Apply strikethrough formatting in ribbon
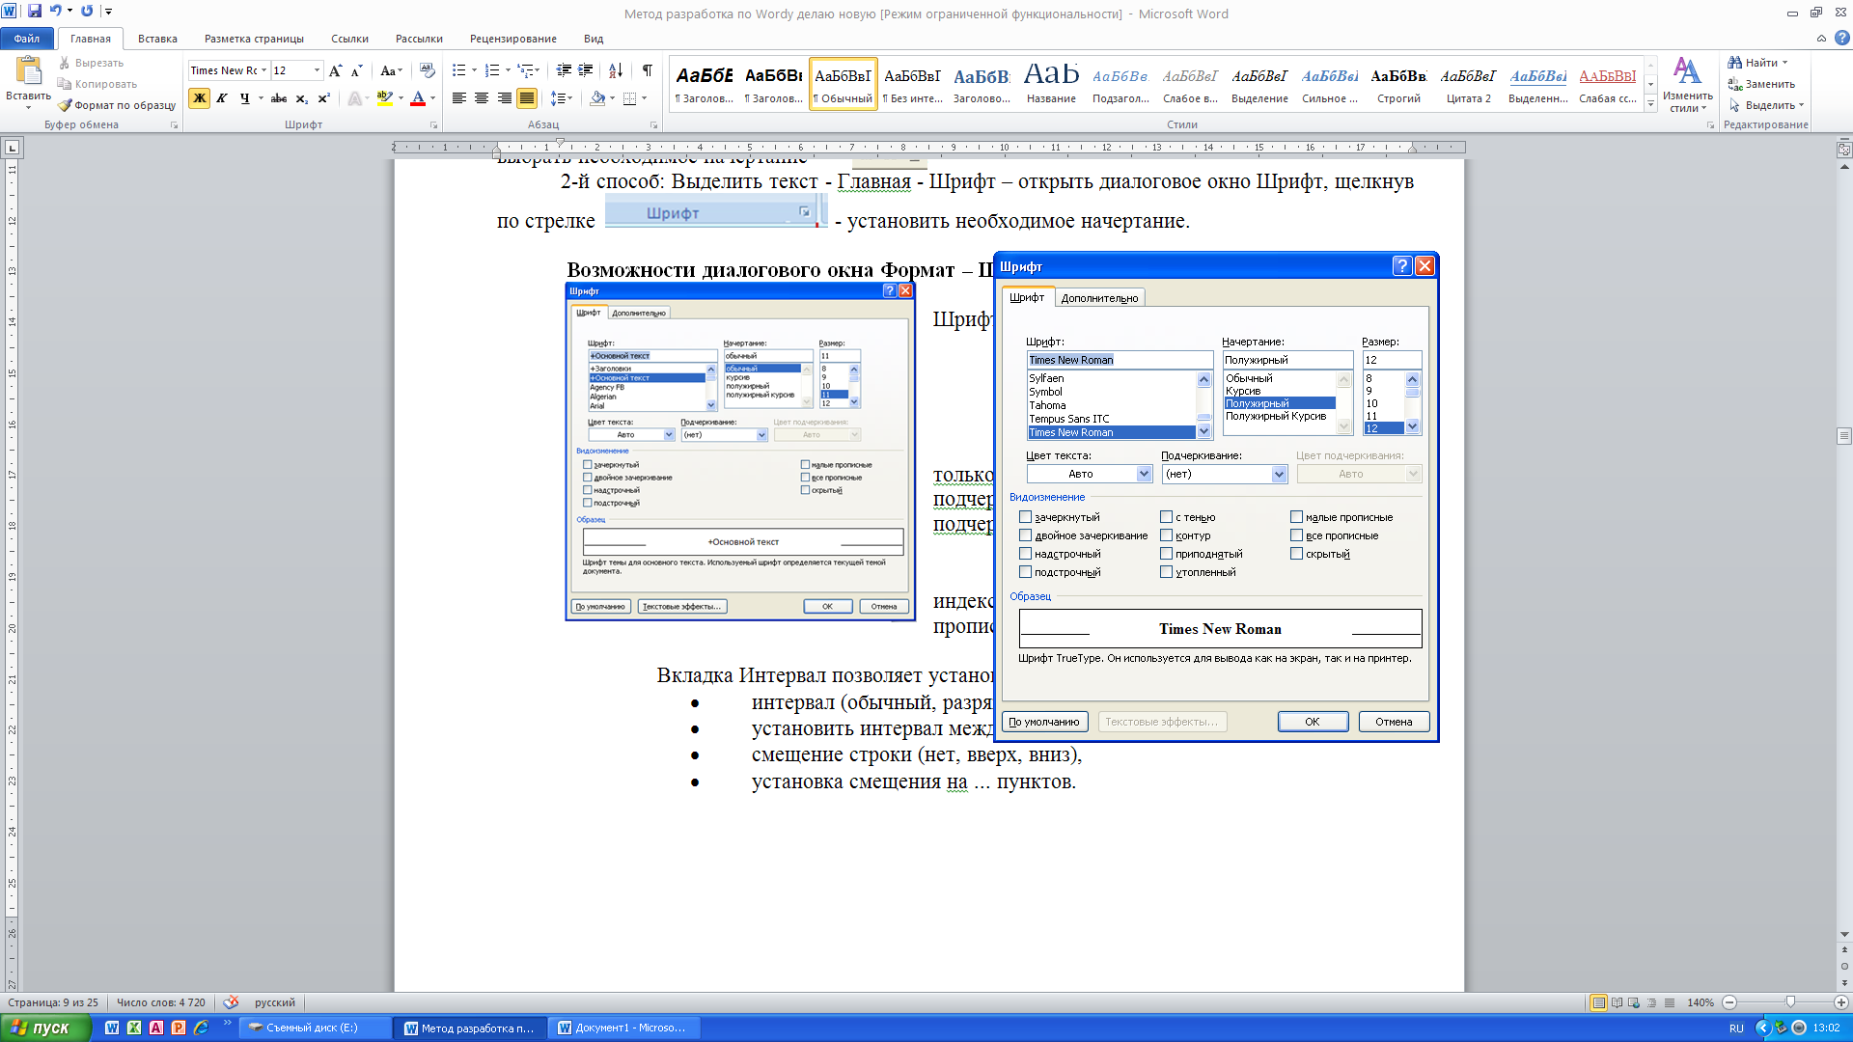The height and width of the screenshot is (1042, 1853). 279,98
